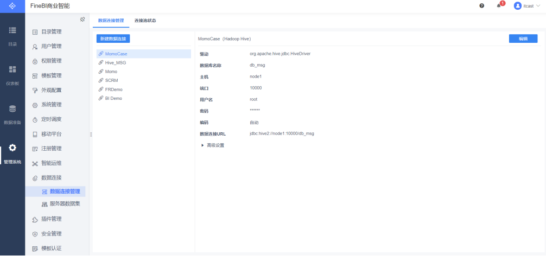Select 数据连接管理 submenu item

pyautogui.click(x=55, y=191)
